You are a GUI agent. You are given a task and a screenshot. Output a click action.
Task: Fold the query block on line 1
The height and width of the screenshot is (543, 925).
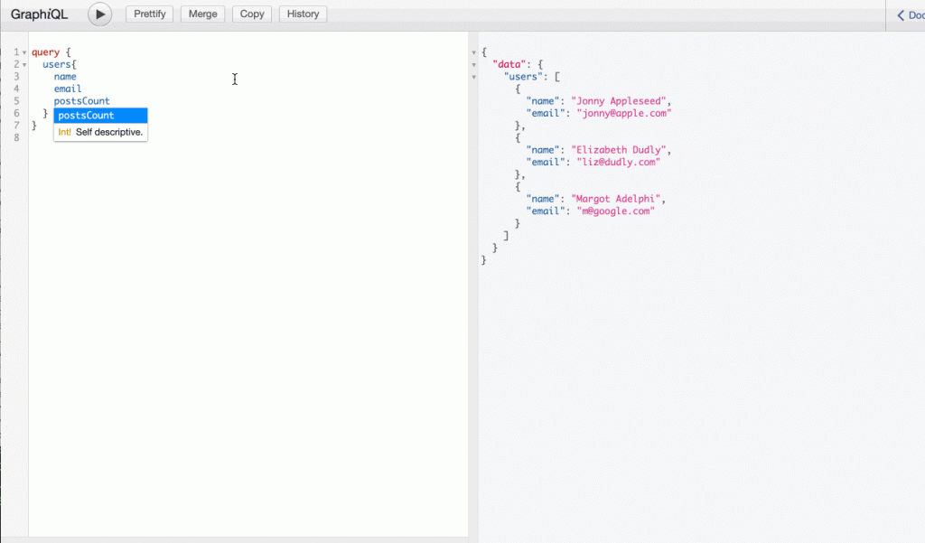click(24, 52)
